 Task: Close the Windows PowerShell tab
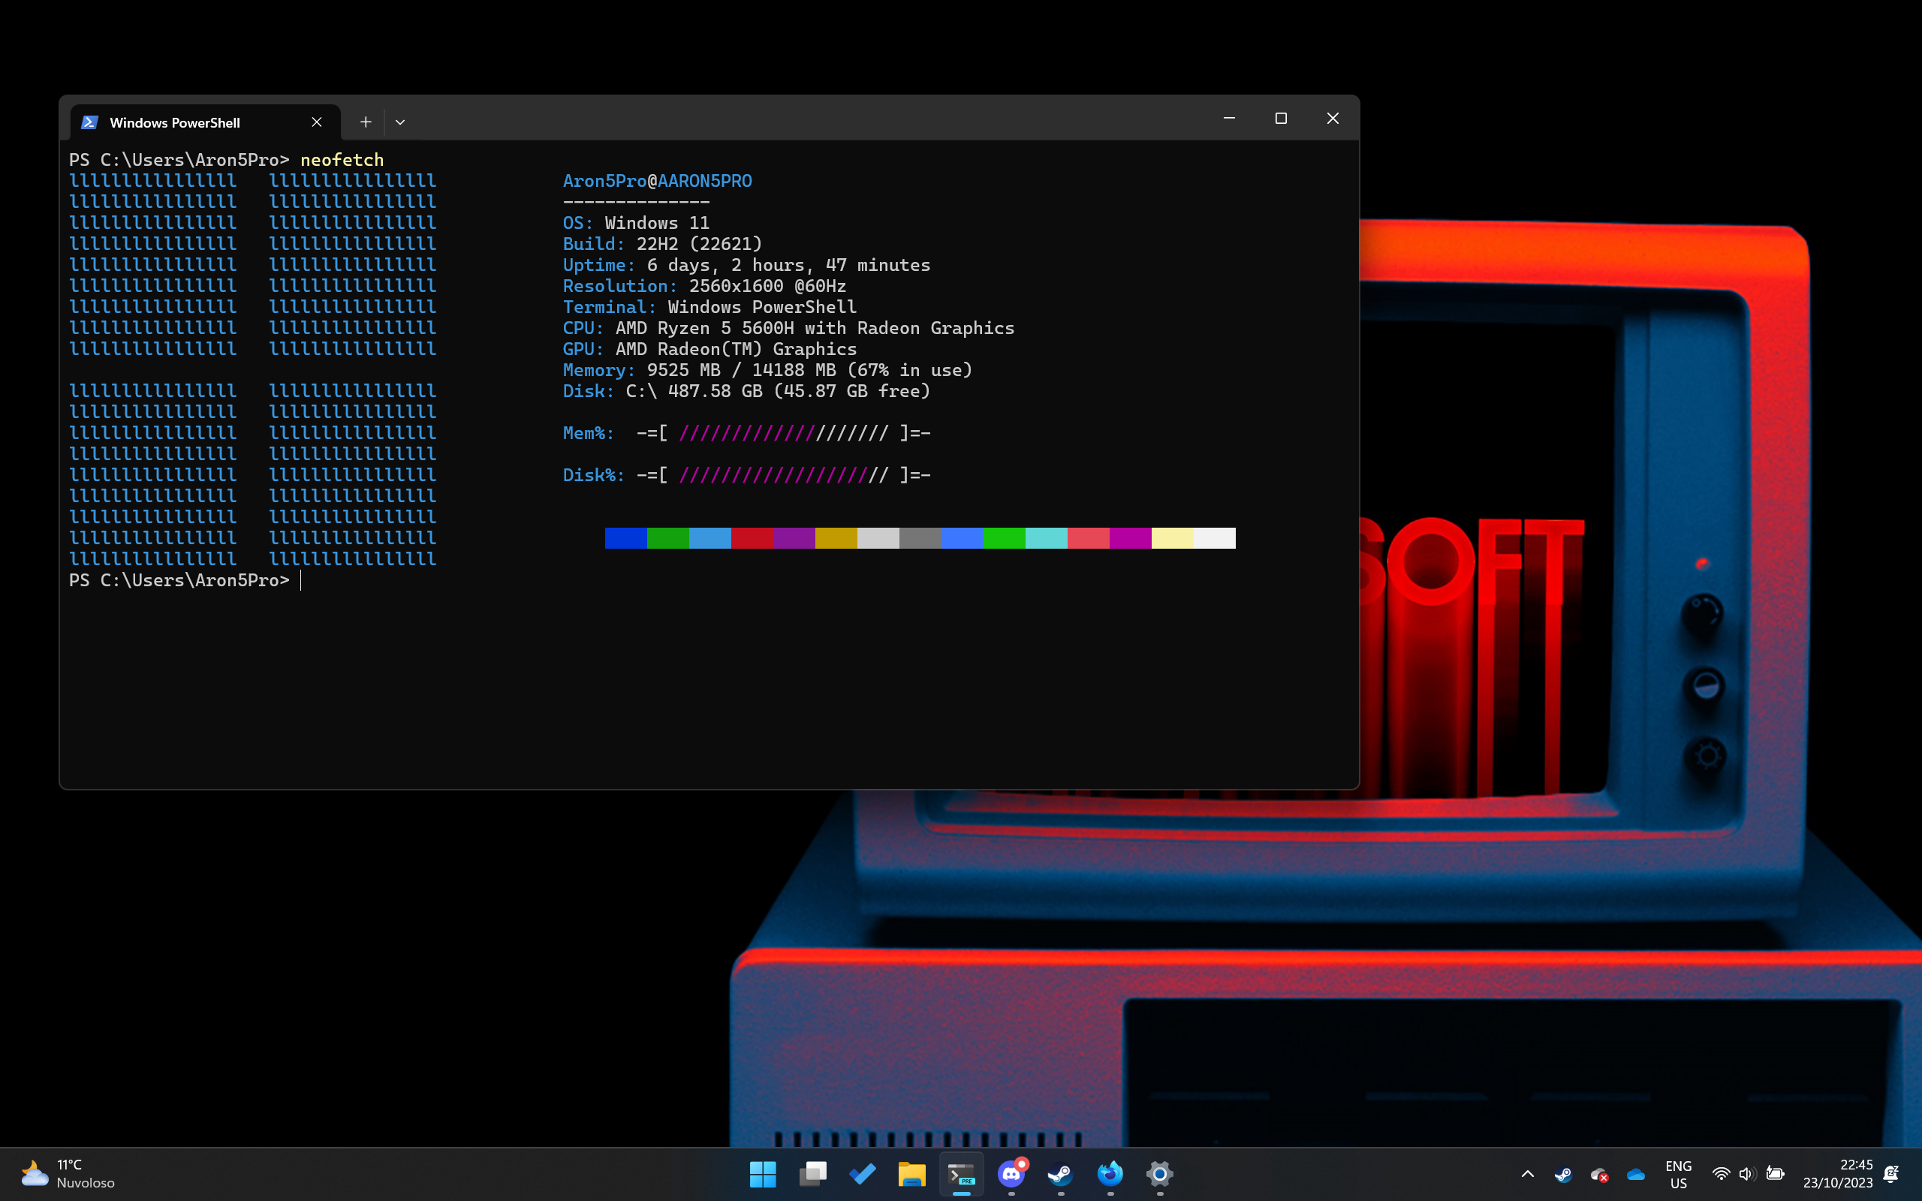point(317,122)
